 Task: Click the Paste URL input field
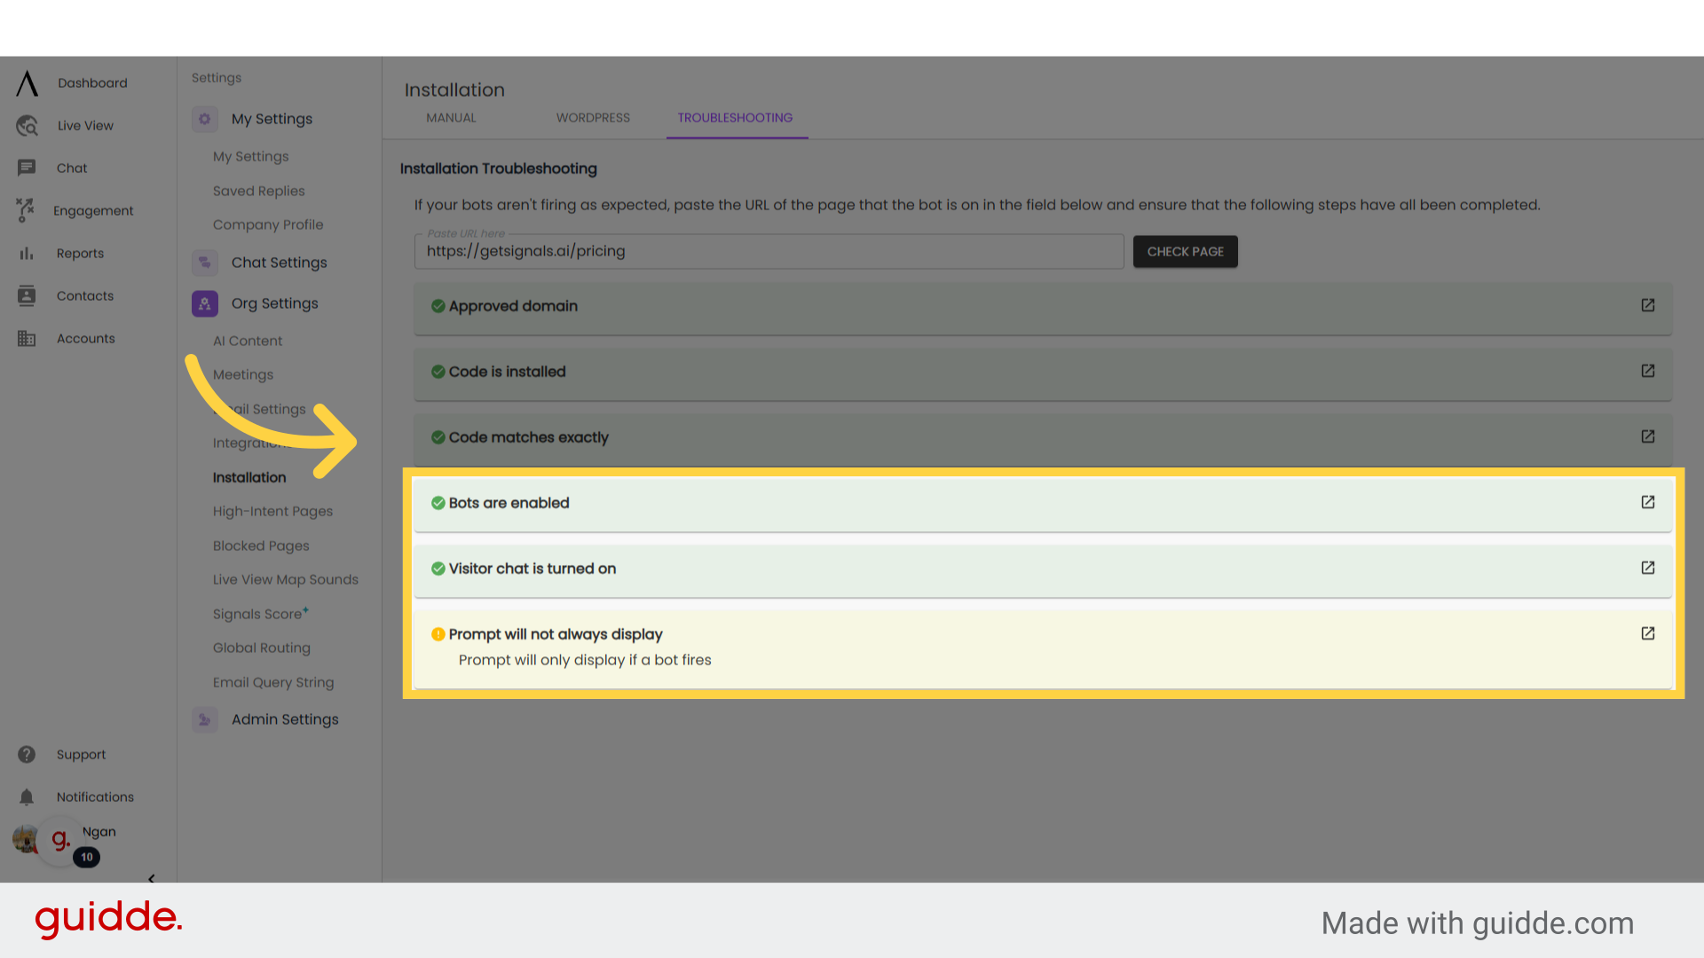(769, 252)
